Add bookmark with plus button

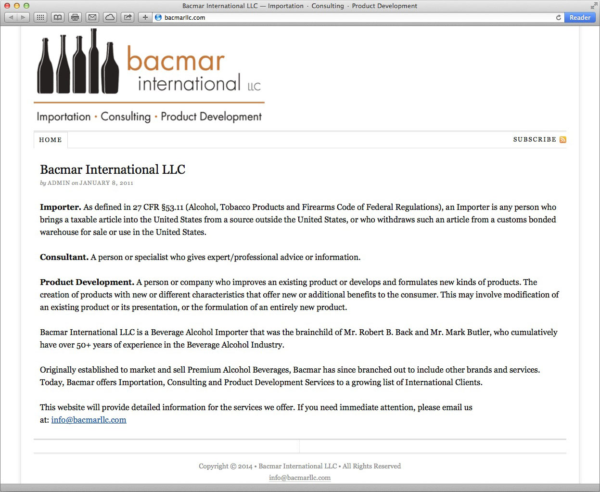click(145, 17)
